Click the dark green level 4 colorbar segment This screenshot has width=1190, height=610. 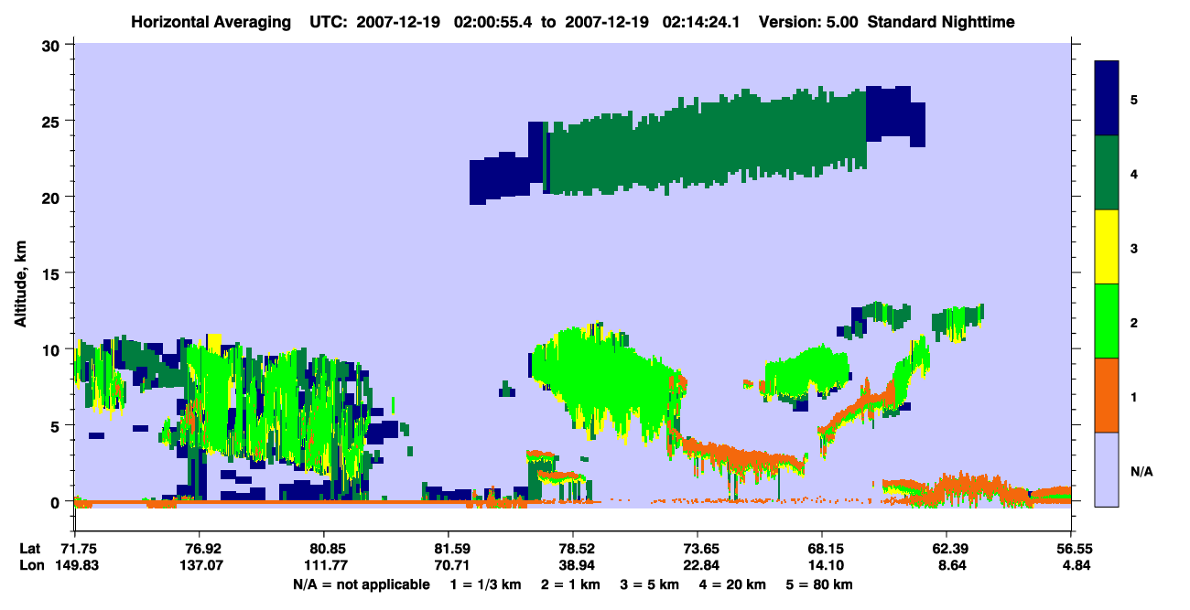(x=1108, y=173)
